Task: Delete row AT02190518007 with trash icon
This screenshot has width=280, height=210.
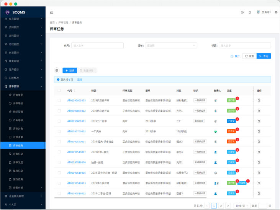Action: click(259, 152)
